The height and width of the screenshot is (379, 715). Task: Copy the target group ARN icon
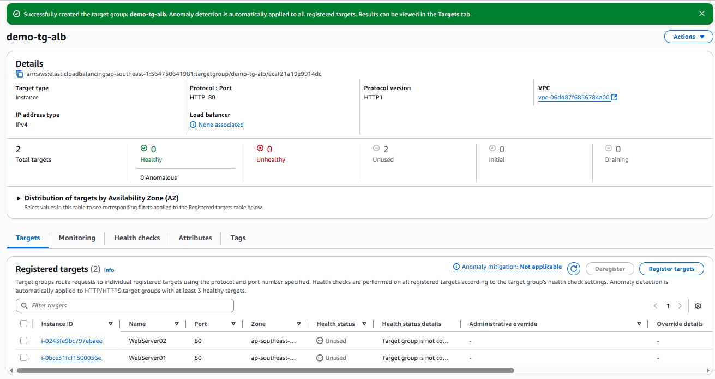20,74
